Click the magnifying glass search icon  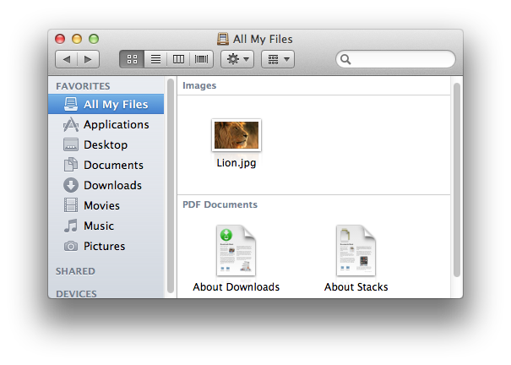pyautogui.click(x=345, y=59)
